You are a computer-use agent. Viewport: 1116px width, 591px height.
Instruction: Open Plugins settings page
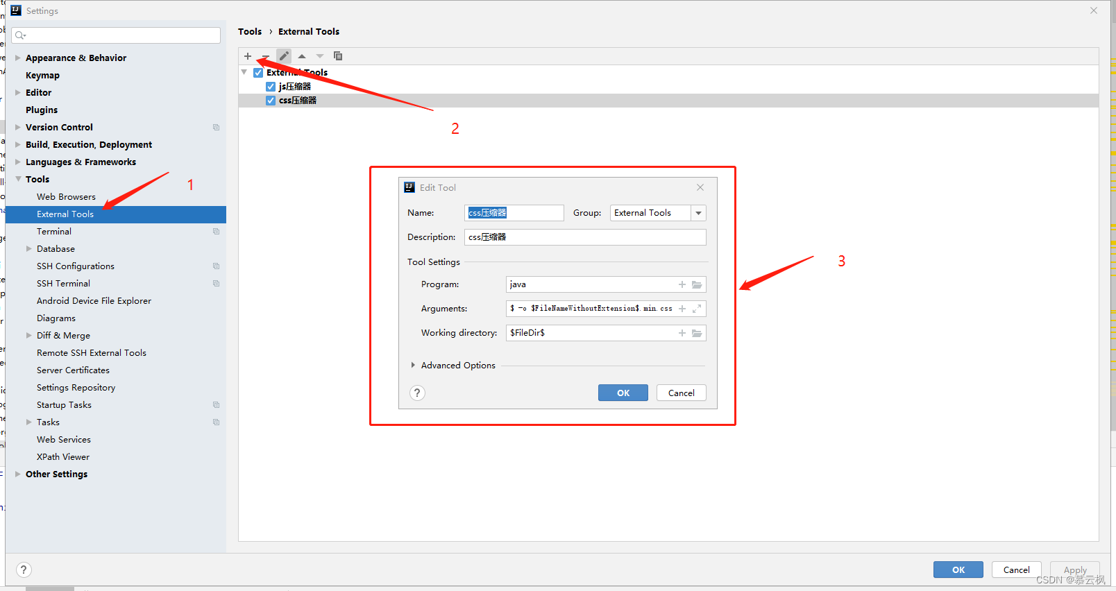pyautogui.click(x=42, y=110)
